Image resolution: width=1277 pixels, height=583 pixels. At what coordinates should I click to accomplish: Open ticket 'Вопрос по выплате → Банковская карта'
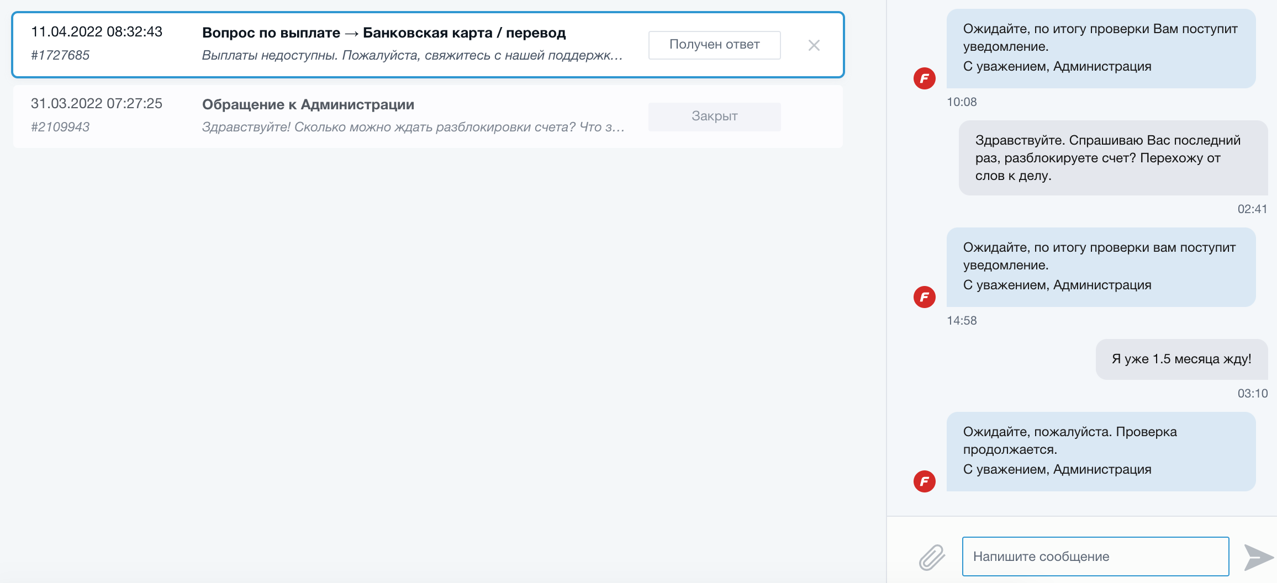pyautogui.click(x=384, y=33)
